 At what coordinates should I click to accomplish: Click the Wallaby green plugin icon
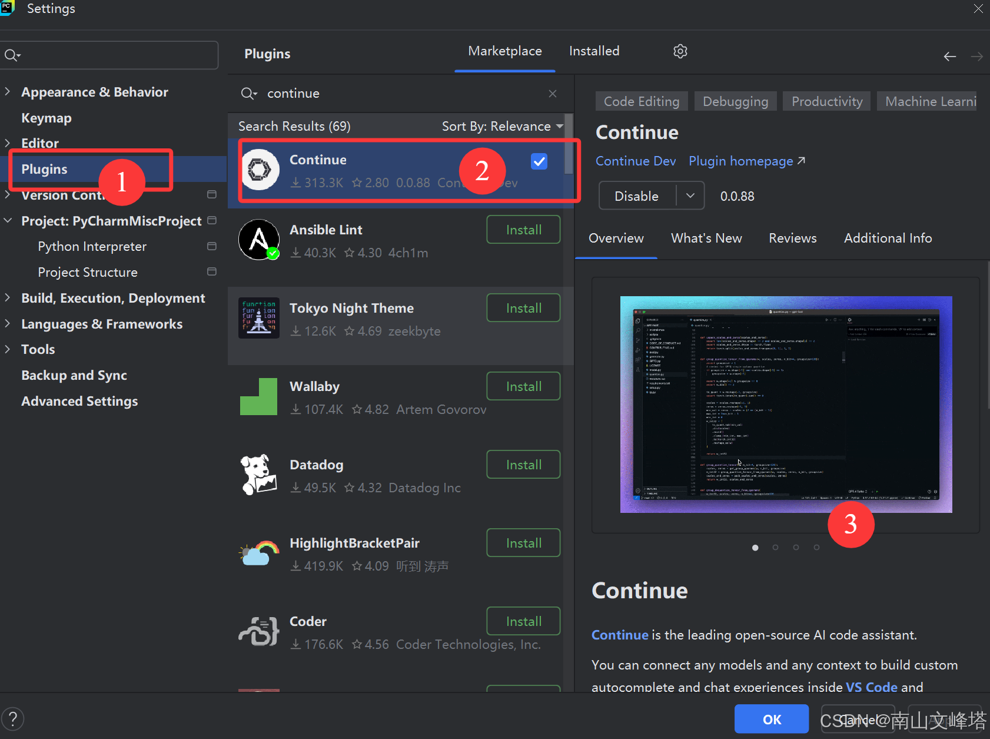coord(259,396)
